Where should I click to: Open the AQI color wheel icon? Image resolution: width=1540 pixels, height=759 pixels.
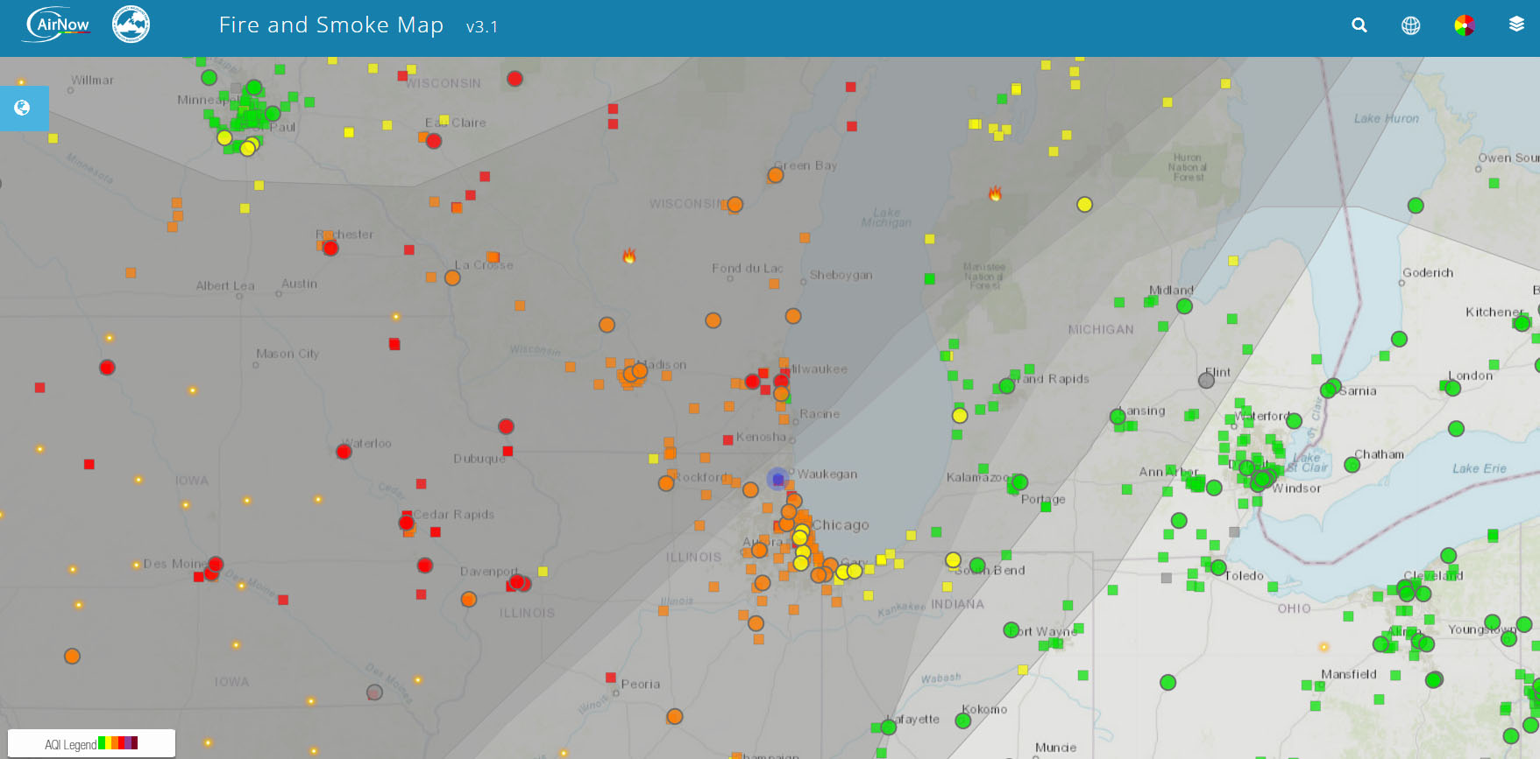click(x=1464, y=25)
